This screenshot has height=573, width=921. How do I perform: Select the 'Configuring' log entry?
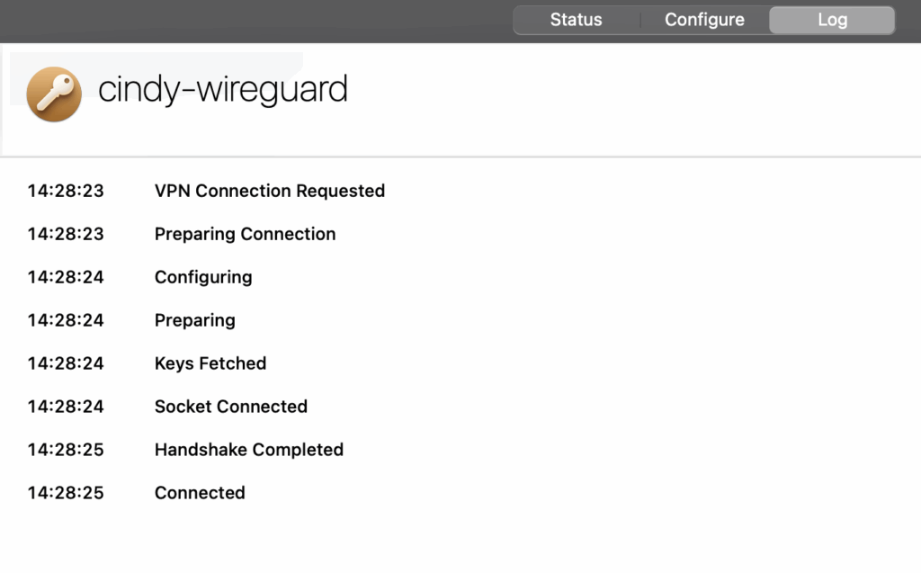[x=203, y=277]
